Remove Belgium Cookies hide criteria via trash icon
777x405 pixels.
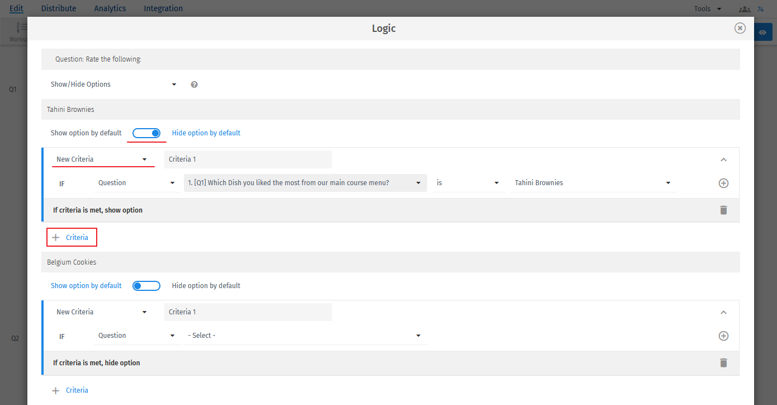[723, 362]
